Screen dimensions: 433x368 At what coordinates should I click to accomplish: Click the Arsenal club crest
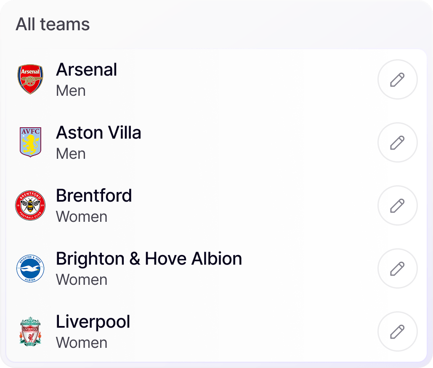30,79
